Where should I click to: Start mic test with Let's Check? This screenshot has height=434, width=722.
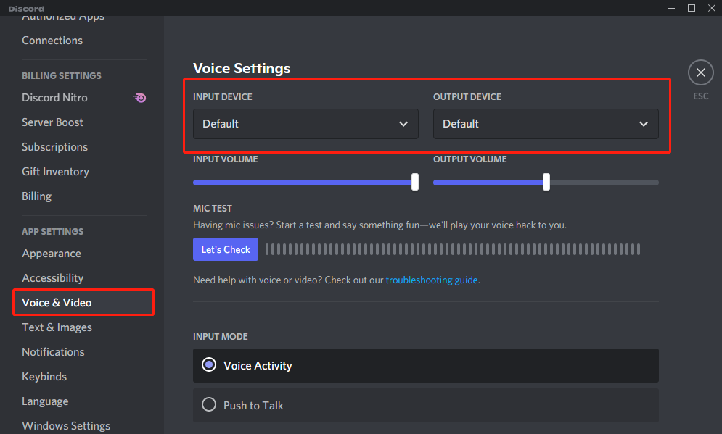pyautogui.click(x=226, y=249)
